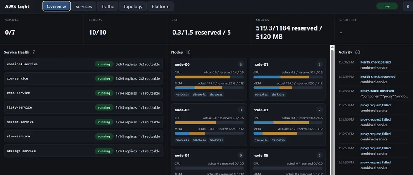Click replica chip 31acaefe
413x175 pixels.
pyautogui.click(x=261, y=140)
